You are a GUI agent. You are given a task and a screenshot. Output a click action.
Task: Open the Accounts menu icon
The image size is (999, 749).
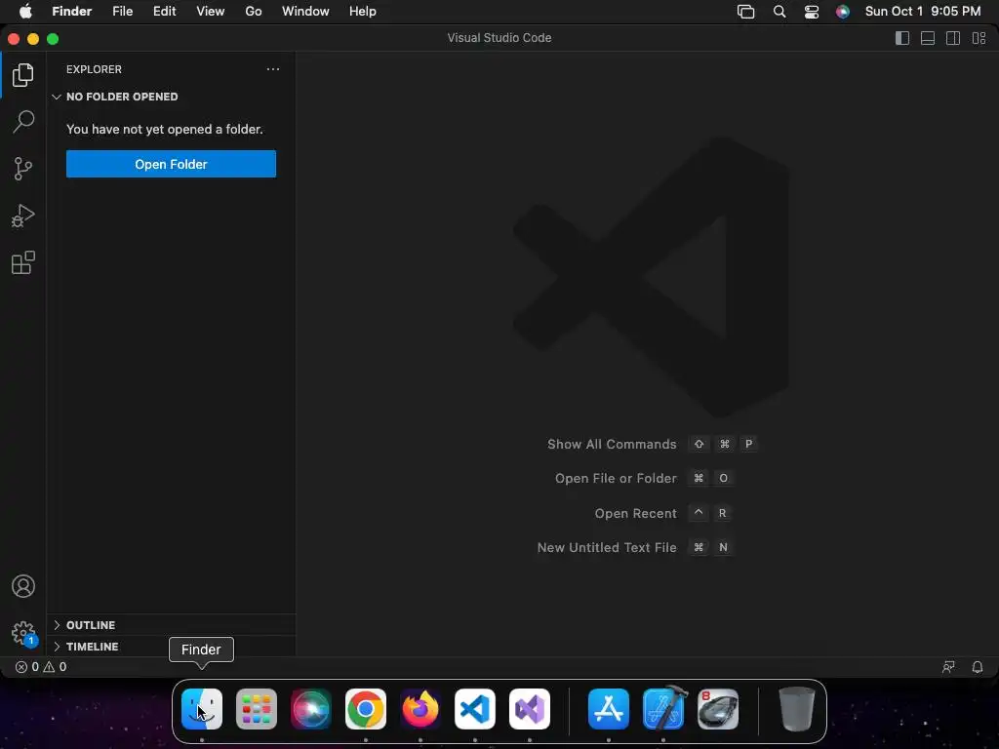[23, 586]
